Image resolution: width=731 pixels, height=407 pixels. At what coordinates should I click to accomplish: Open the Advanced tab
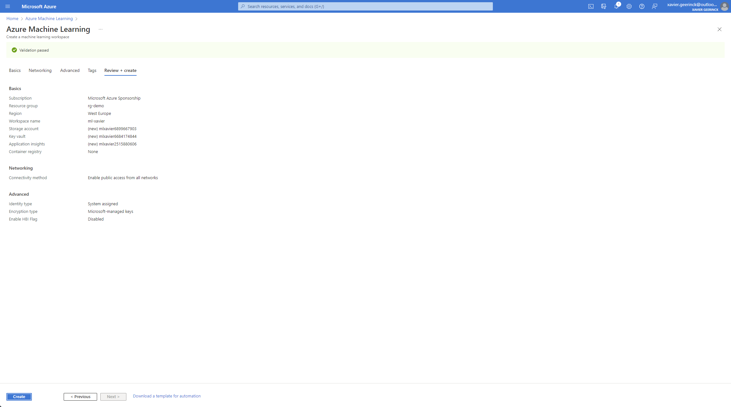[x=70, y=70]
